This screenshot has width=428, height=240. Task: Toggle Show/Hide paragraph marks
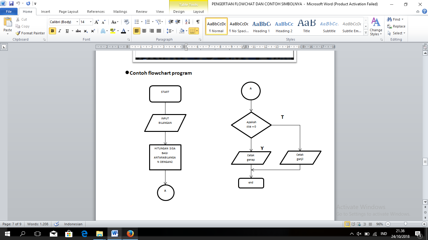[197, 22]
